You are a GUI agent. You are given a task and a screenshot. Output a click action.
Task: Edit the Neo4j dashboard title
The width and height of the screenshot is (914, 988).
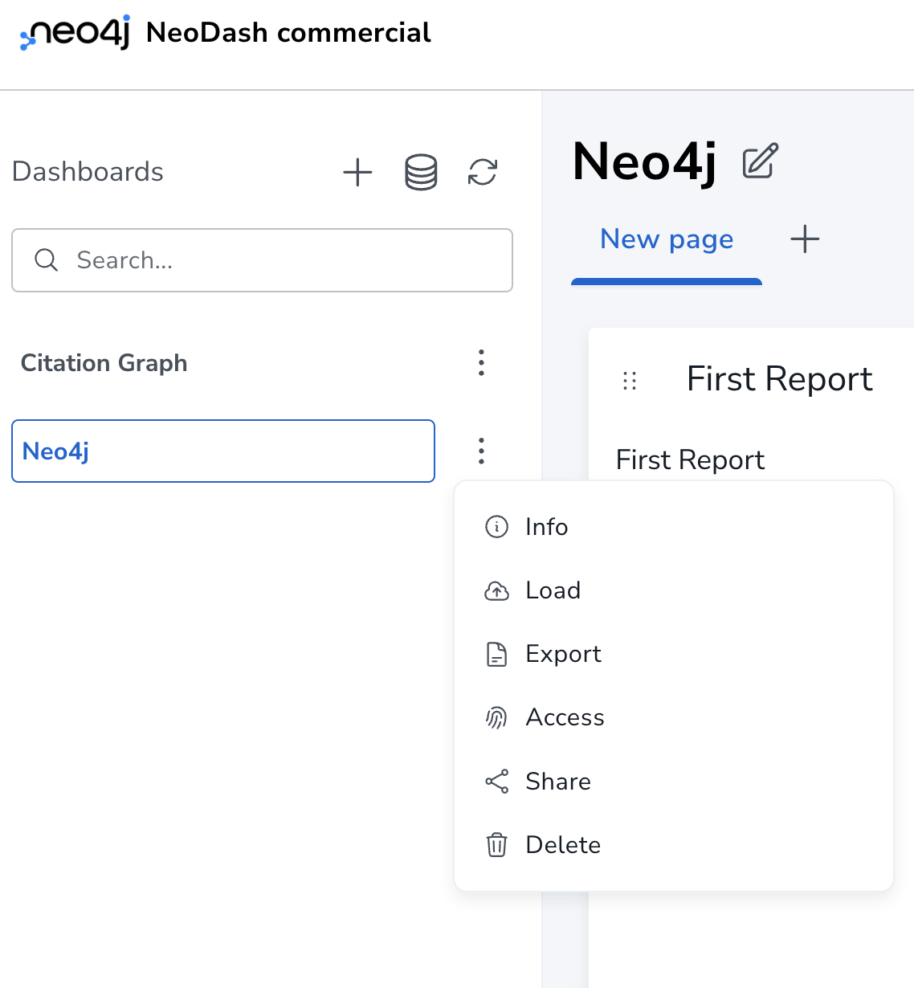click(760, 161)
